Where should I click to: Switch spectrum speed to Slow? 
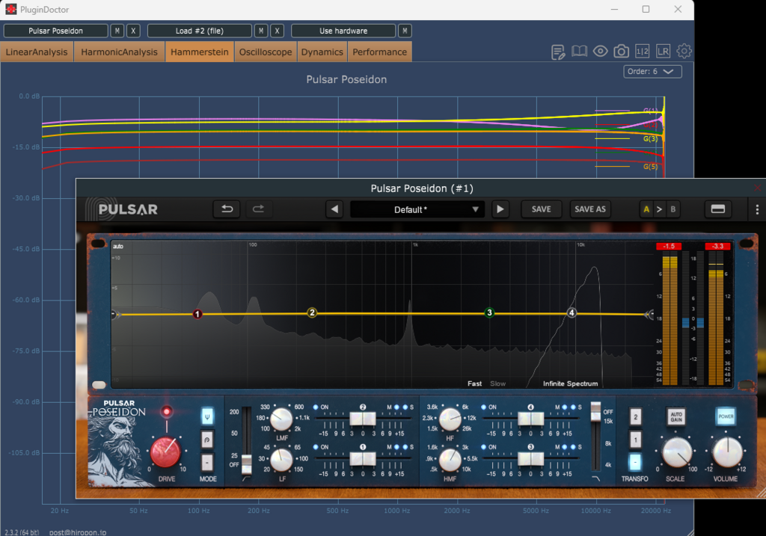click(497, 383)
